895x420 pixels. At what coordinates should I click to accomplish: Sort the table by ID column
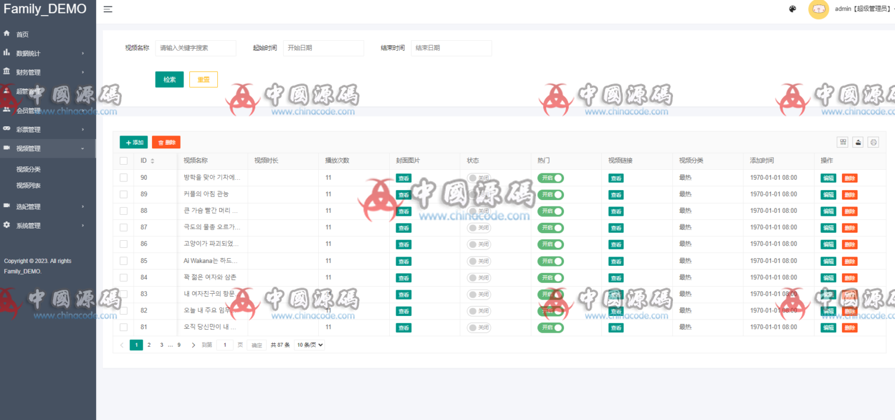(x=153, y=161)
